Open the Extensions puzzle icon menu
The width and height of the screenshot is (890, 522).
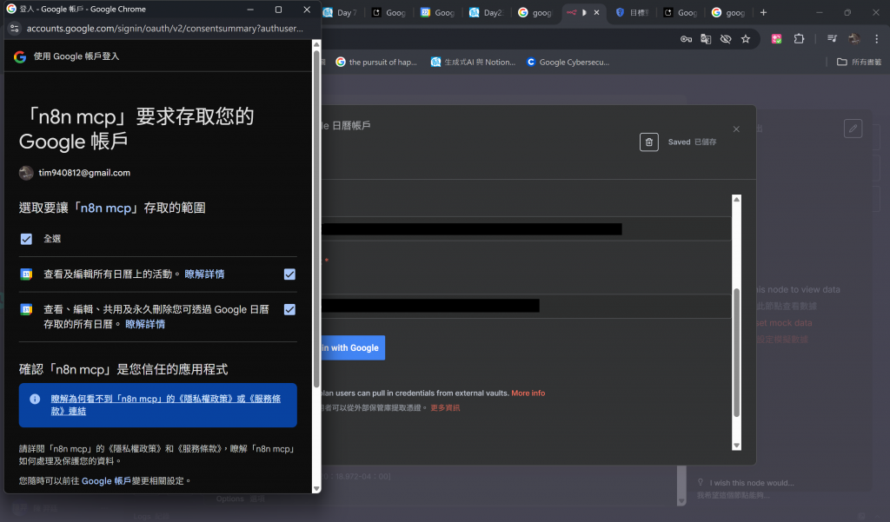(x=800, y=38)
